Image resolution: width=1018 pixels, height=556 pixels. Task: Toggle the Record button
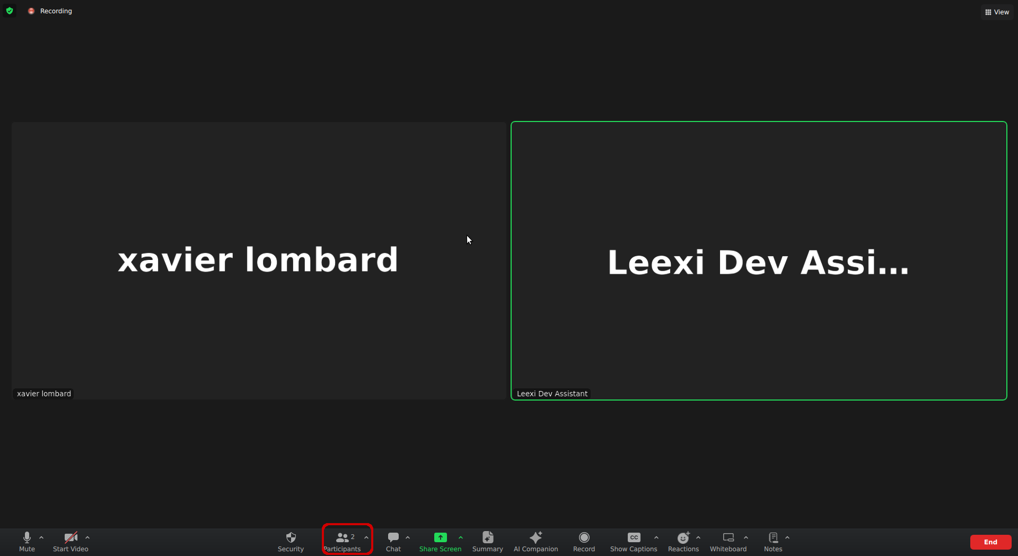click(x=584, y=542)
